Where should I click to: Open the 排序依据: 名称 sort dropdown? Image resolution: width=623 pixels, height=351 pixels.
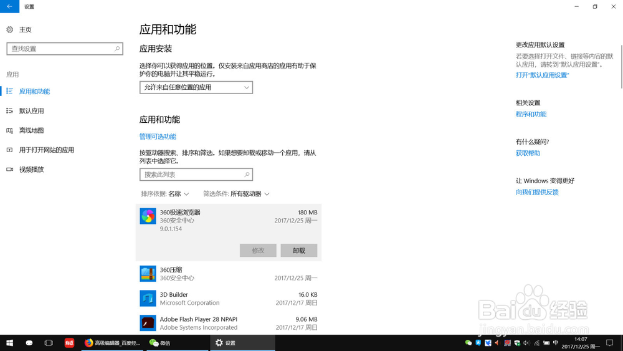165,194
